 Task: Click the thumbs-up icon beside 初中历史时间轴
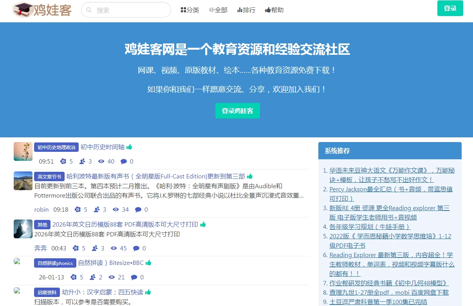(x=128, y=147)
